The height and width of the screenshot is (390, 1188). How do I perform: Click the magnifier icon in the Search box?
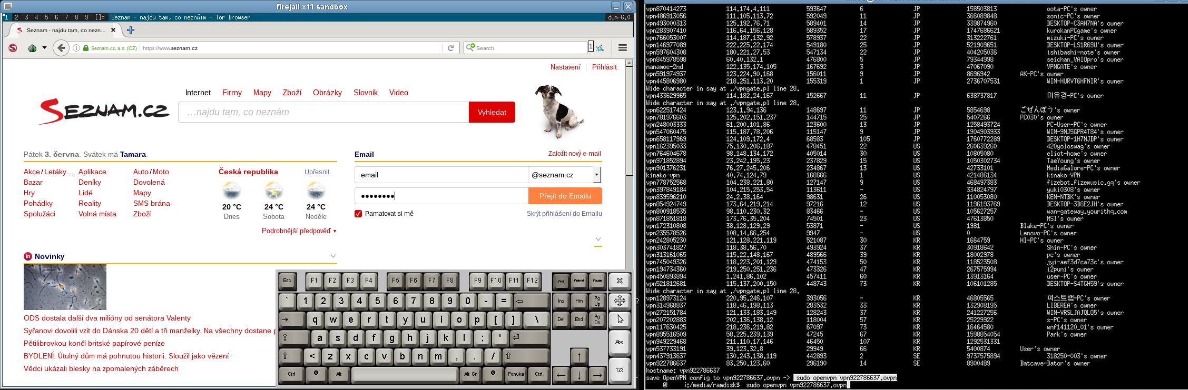click(470, 47)
